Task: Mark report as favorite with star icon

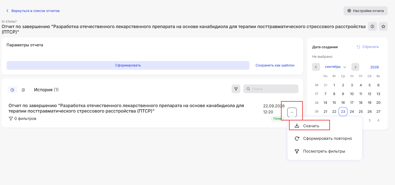Action: click(383, 26)
